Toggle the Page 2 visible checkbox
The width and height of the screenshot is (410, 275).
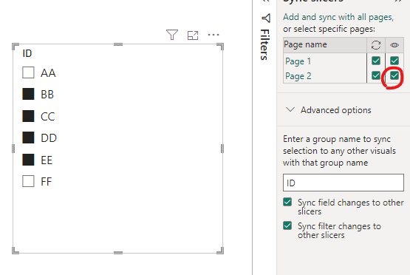394,75
